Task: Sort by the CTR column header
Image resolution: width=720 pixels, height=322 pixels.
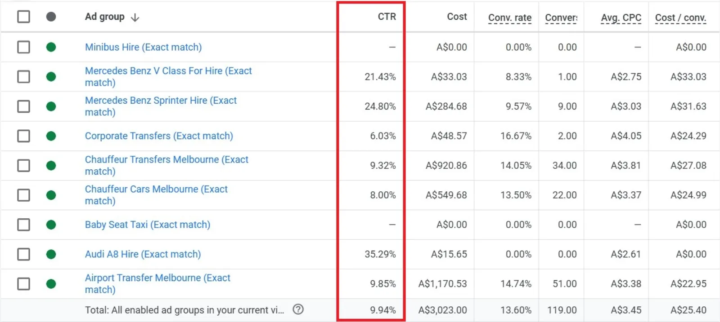Action: pyautogui.click(x=387, y=17)
